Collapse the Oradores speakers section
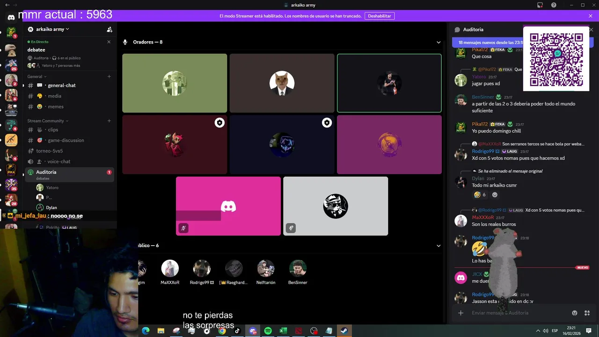 pos(438,42)
